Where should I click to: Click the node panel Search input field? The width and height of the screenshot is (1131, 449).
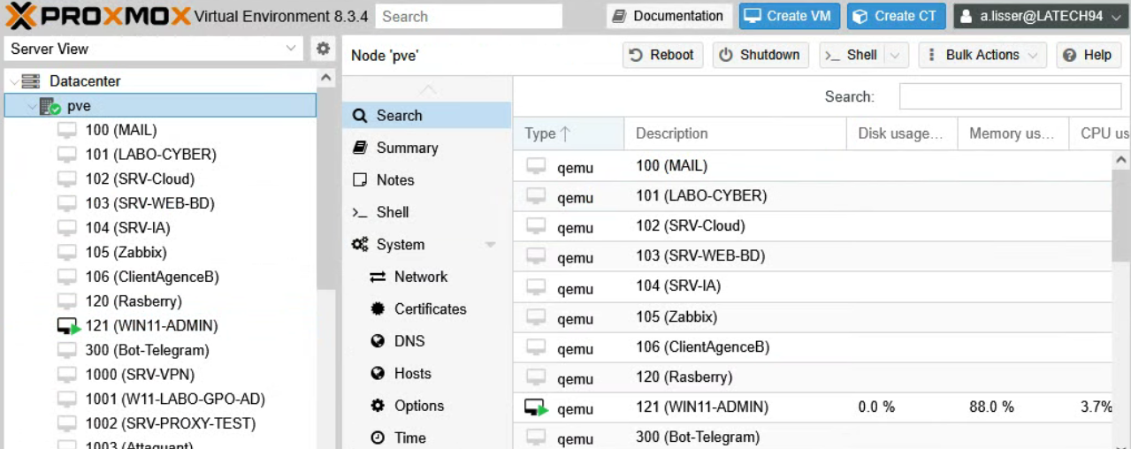tap(1010, 96)
